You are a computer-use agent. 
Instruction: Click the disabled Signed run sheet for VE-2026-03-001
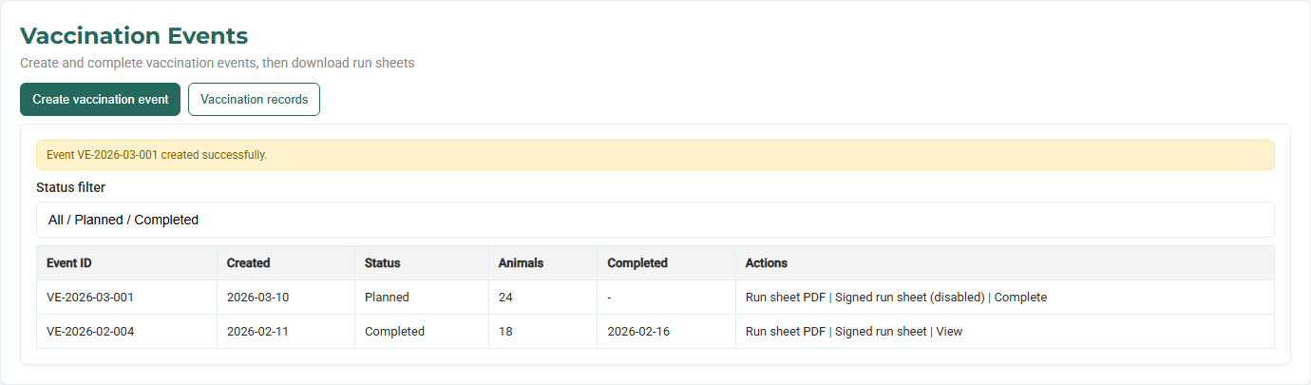(909, 298)
